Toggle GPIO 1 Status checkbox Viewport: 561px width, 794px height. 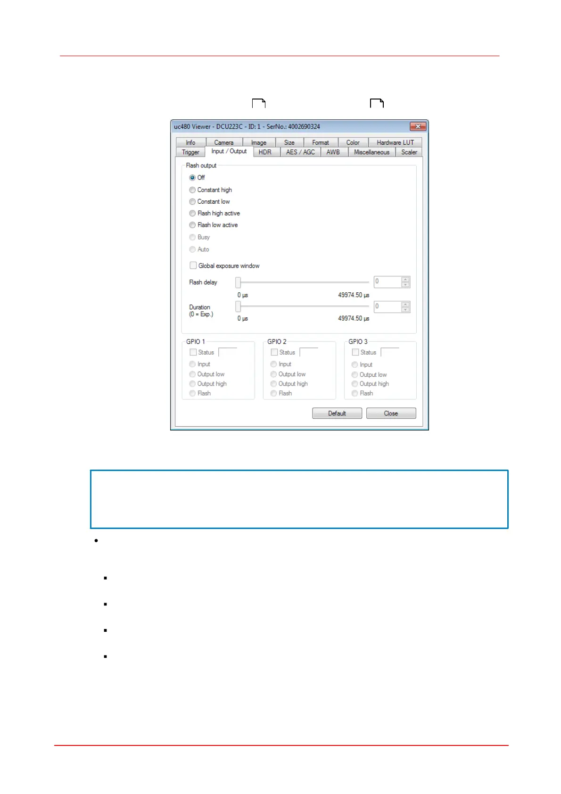[193, 352]
